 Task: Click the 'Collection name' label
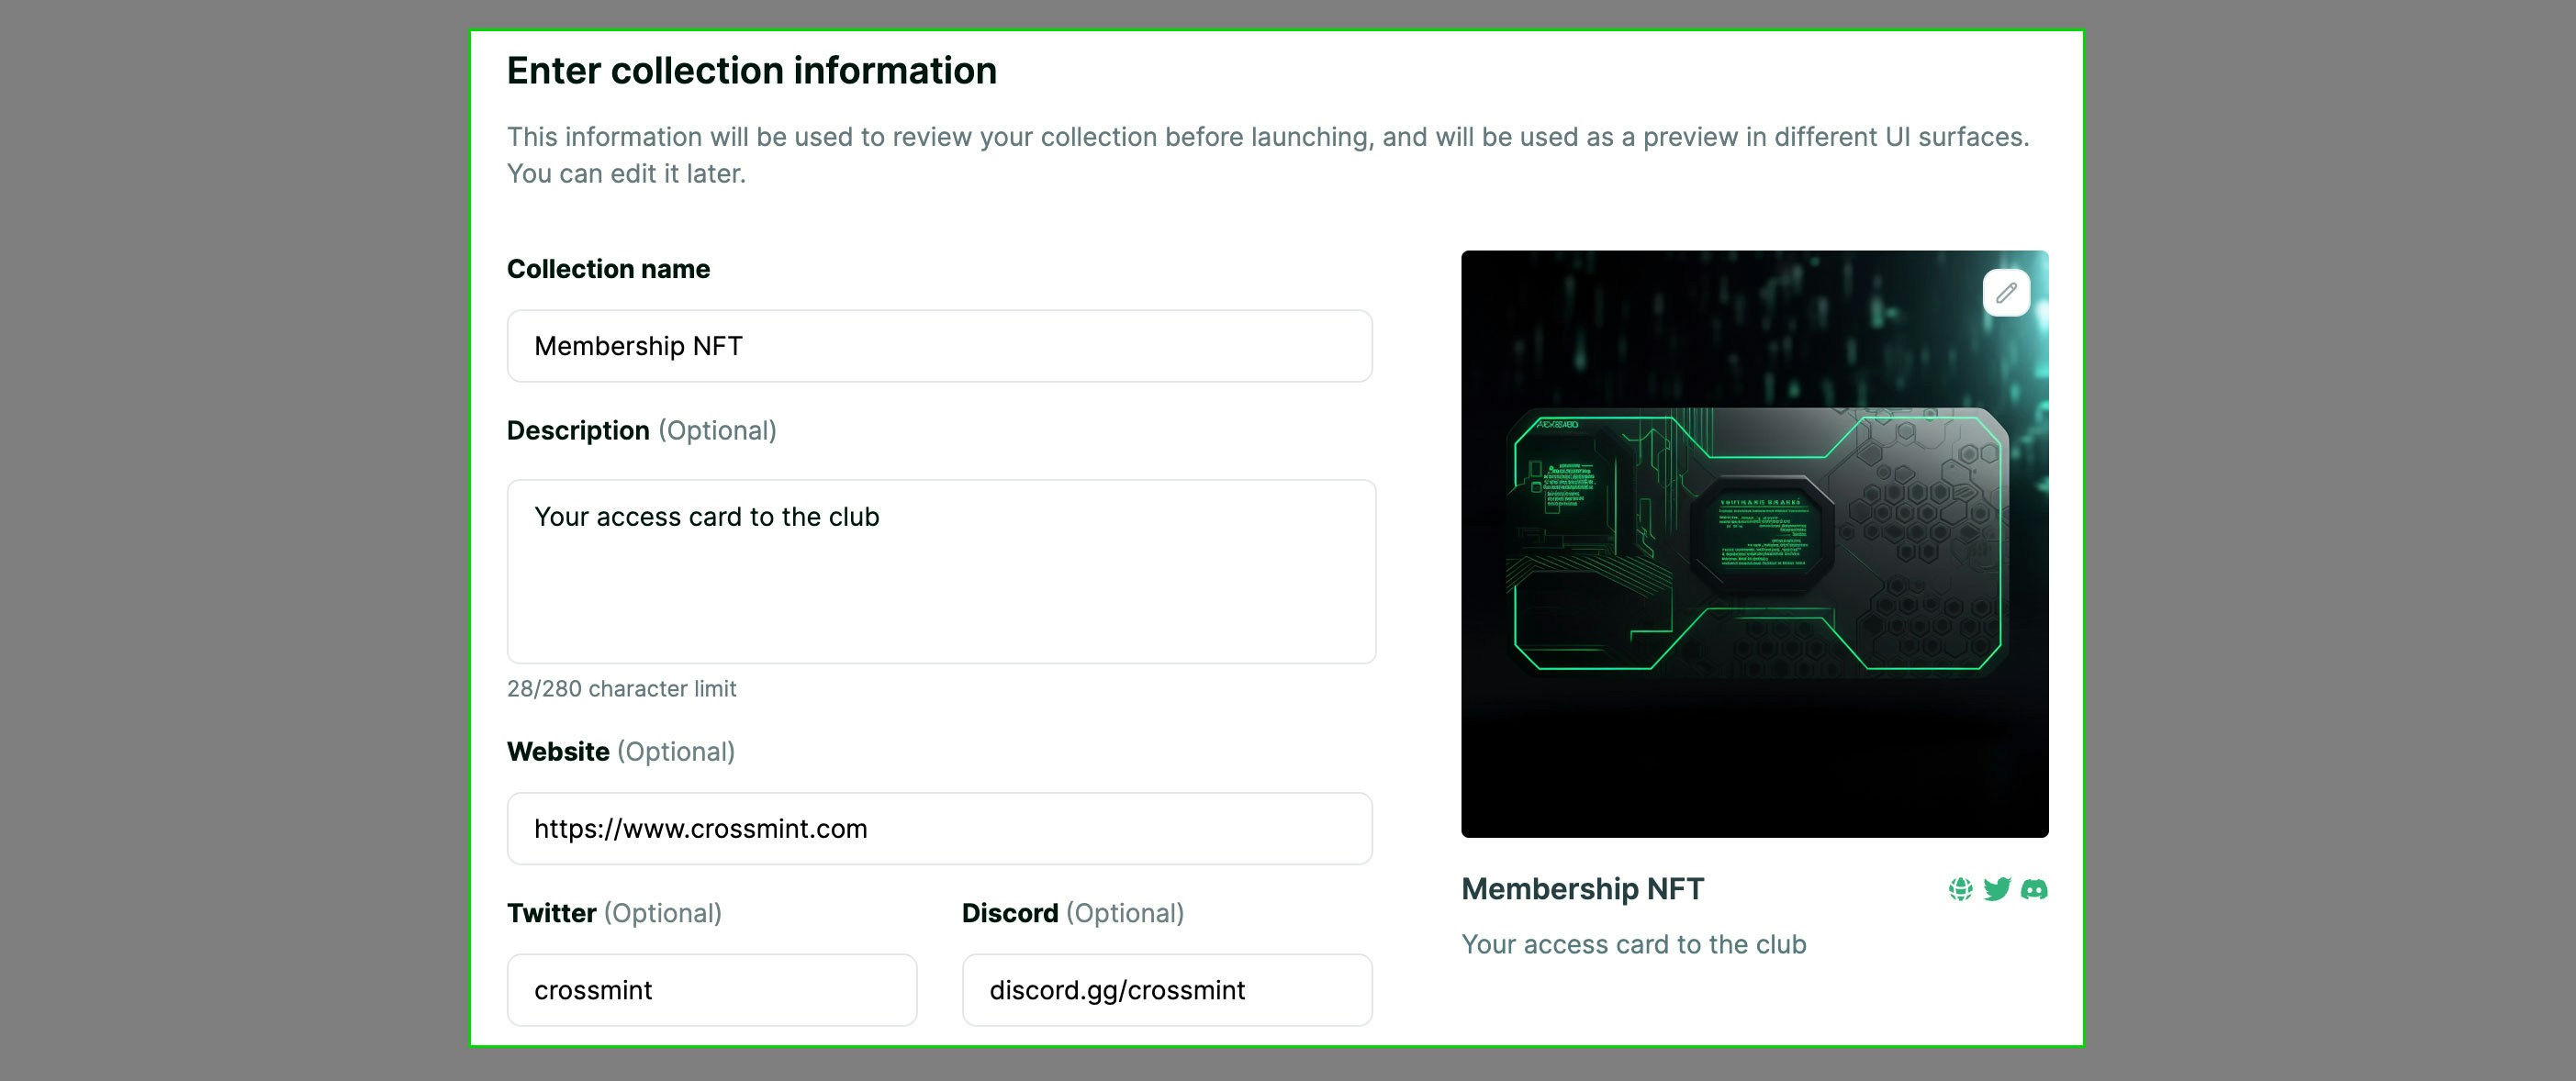coord(608,269)
